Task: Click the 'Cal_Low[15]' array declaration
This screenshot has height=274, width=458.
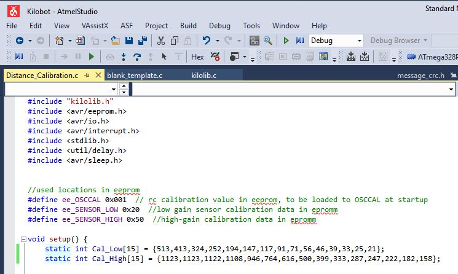Action: click(x=116, y=249)
